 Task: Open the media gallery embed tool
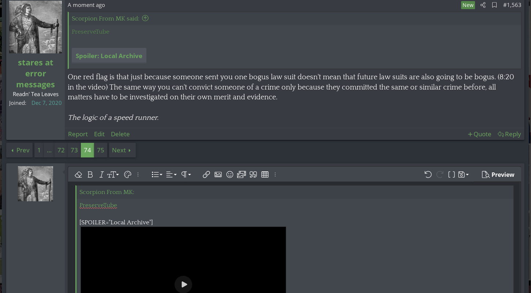point(242,175)
